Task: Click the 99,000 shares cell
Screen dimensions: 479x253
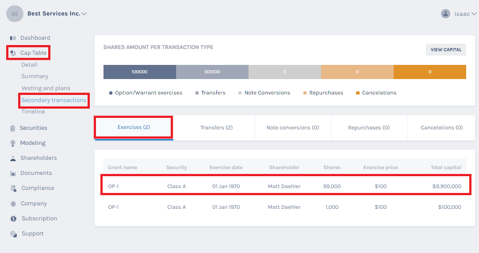Action: tap(332, 186)
